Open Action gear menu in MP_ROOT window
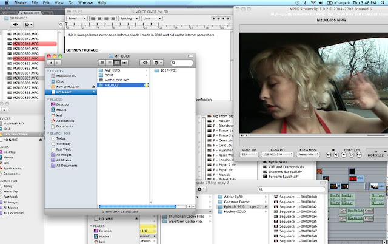 point(158,63)
